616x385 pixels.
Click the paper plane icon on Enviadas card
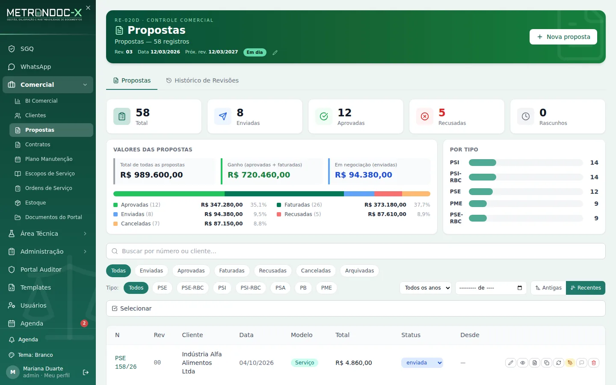(x=223, y=116)
